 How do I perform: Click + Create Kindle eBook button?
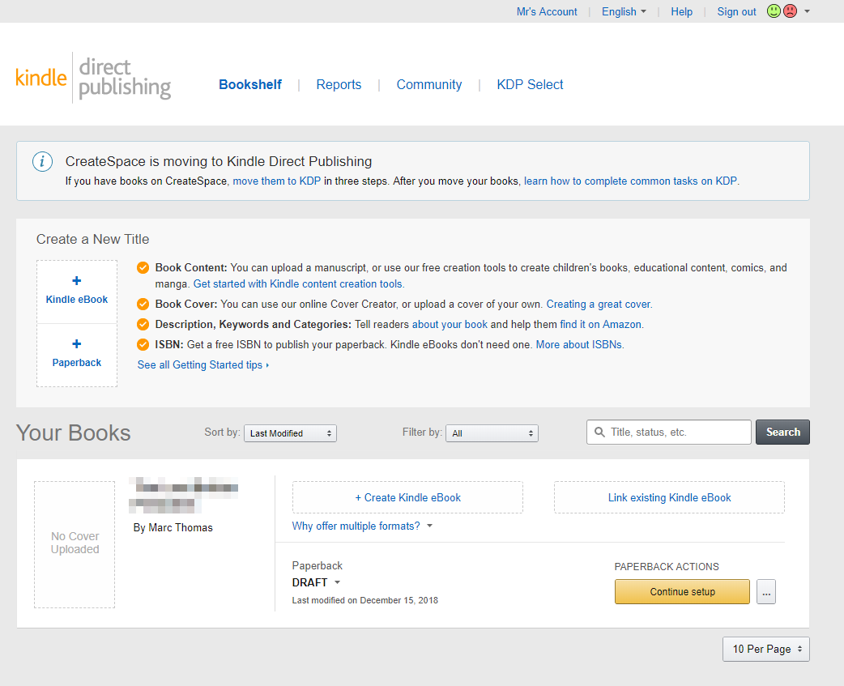(407, 497)
